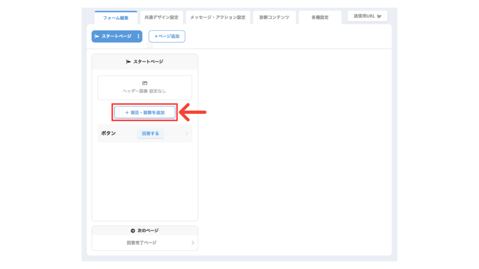Expand the ボタン row chevron
The image size is (479, 269).
coord(187,134)
